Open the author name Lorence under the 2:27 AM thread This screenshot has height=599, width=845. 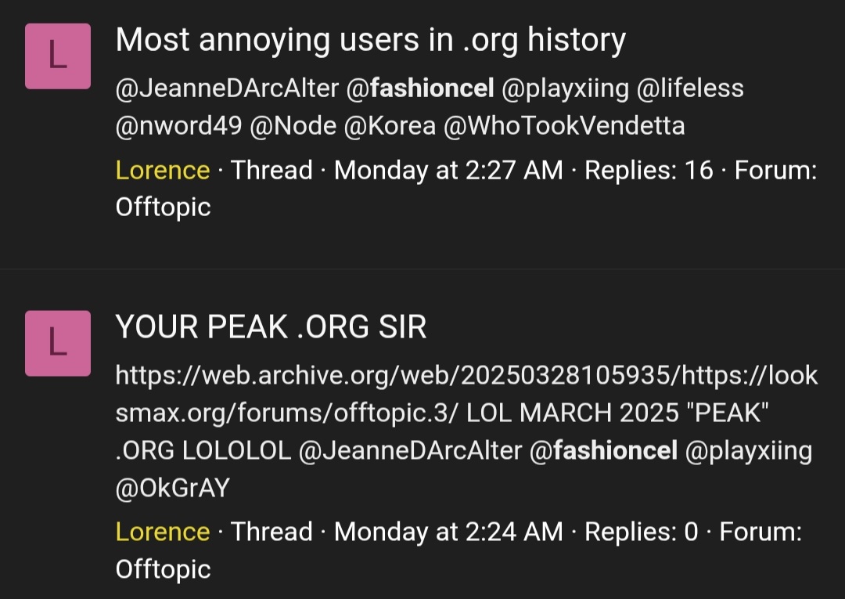click(x=162, y=170)
